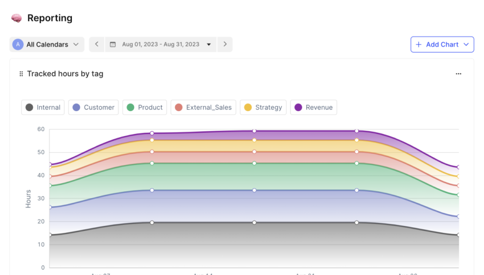Hide the Customer data series
The image size is (484, 275).
[93, 107]
